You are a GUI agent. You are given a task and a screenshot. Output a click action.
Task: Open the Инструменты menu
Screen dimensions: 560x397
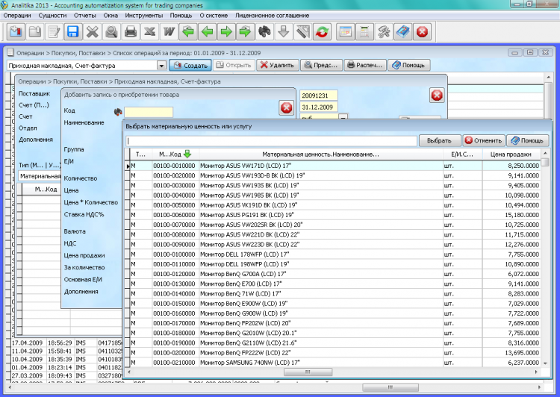pos(144,15)
